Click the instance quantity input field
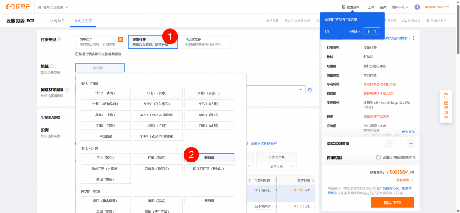 [x=400, y=144]
